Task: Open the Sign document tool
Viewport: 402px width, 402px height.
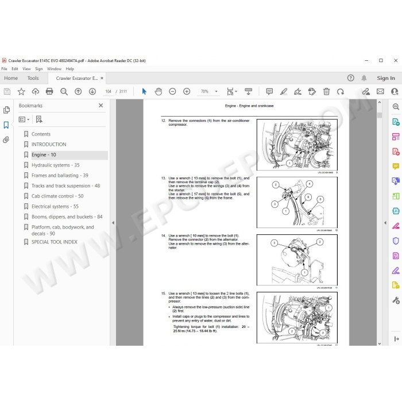Action: 297,91
